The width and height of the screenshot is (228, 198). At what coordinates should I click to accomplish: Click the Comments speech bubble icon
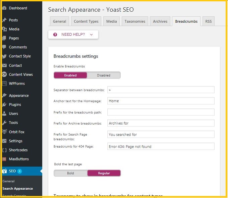[x=4, y=47]
